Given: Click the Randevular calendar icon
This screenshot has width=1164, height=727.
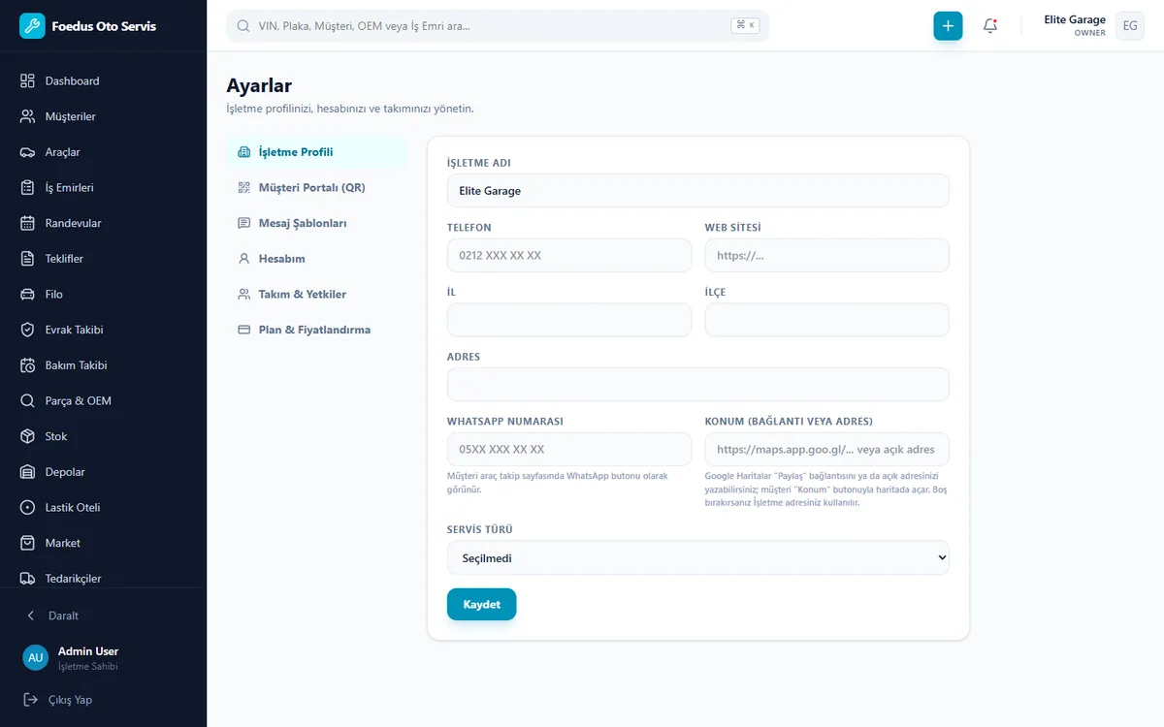Looking at the screenshot, I should click(27, 223).
